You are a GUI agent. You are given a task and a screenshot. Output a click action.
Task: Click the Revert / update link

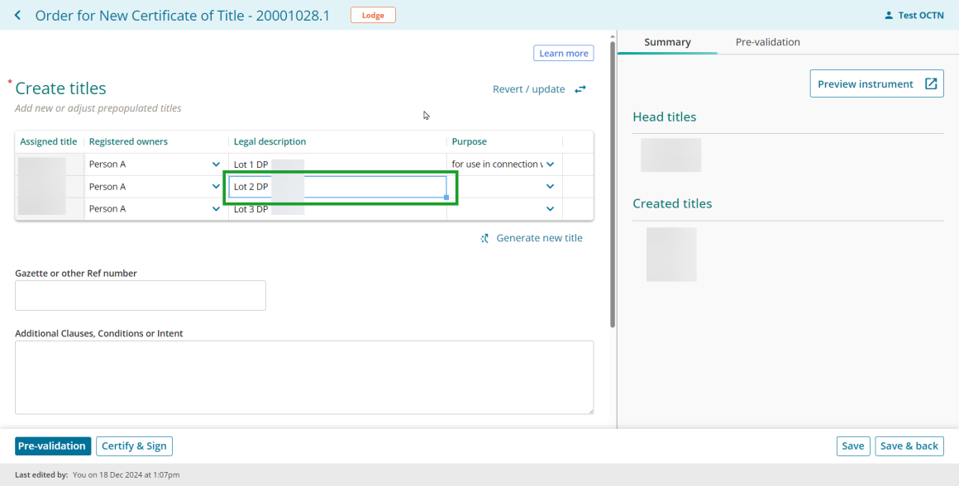click(529, 89)
